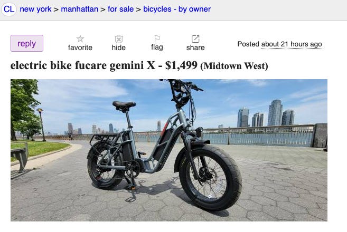Click the hide trash bin icon
The width and height of the screenshot is (347, 232).
point(119,39)
